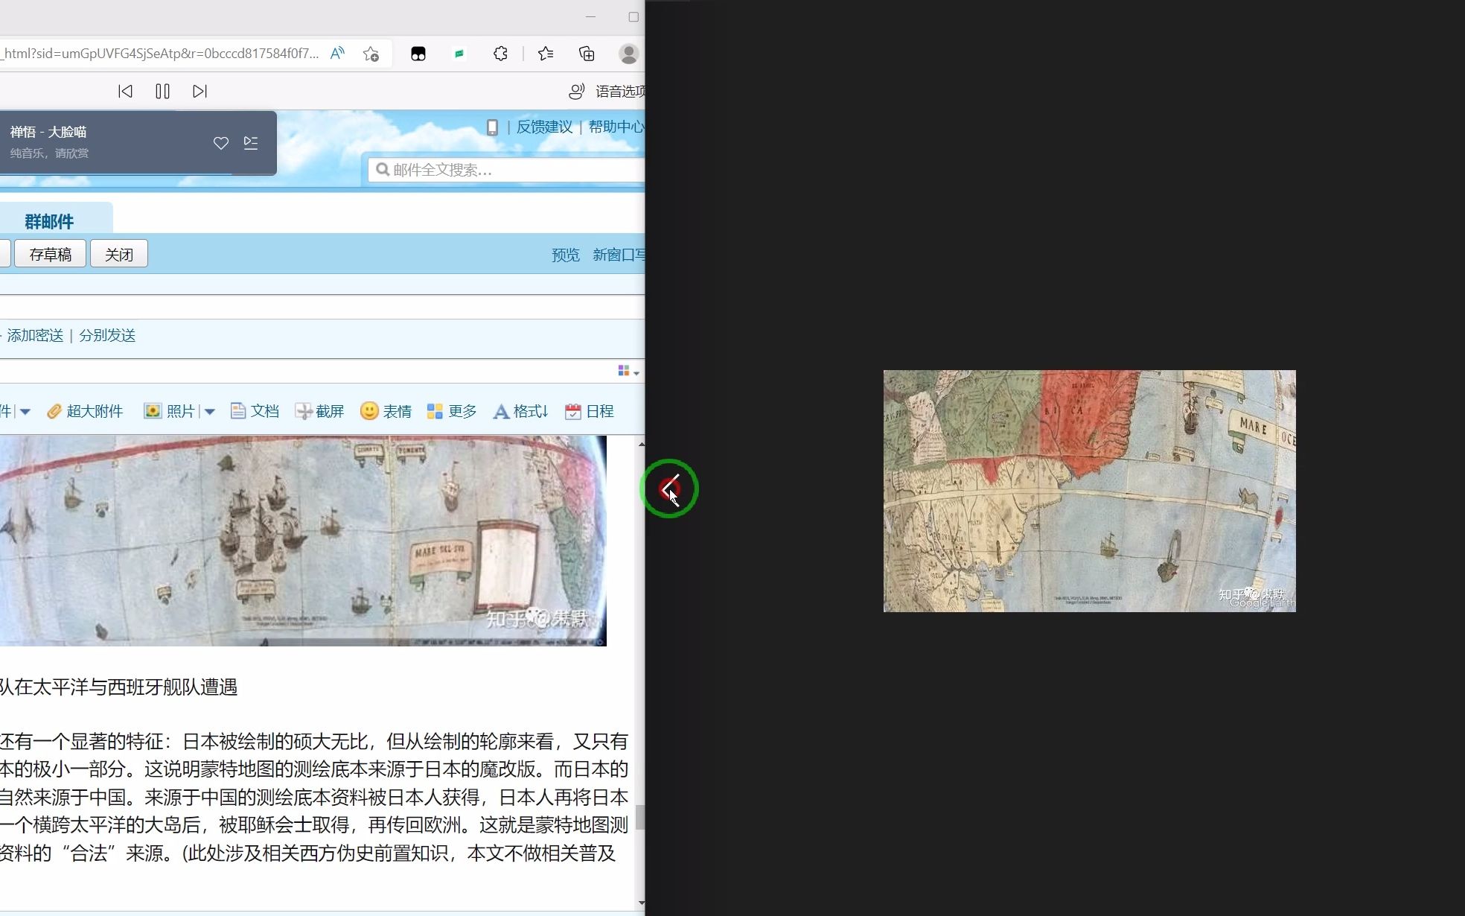The height and width of the screenshot is (916, 1465).
Task: Click the old map image in email body
Action: pos(303,541)
